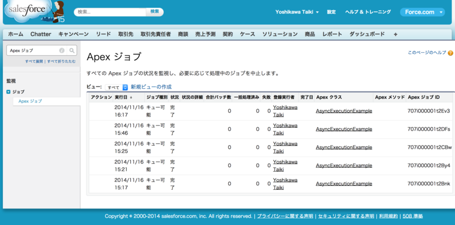Click the Apex ジョブ ID column header
The image size is (455, 225).
[424, 97]
